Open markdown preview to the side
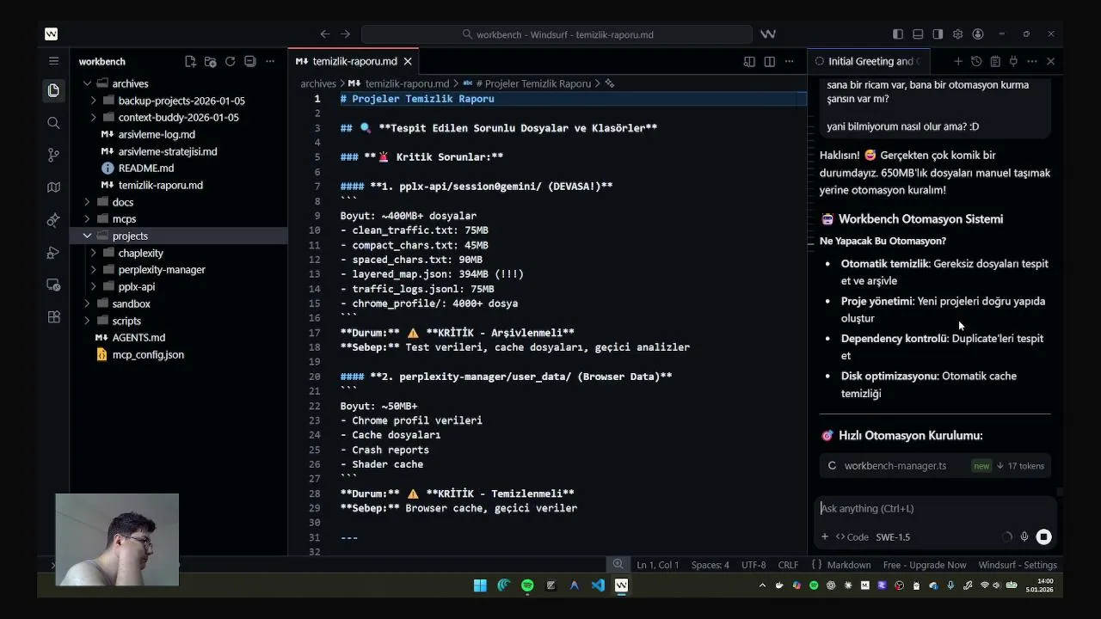 pos(749,61)
